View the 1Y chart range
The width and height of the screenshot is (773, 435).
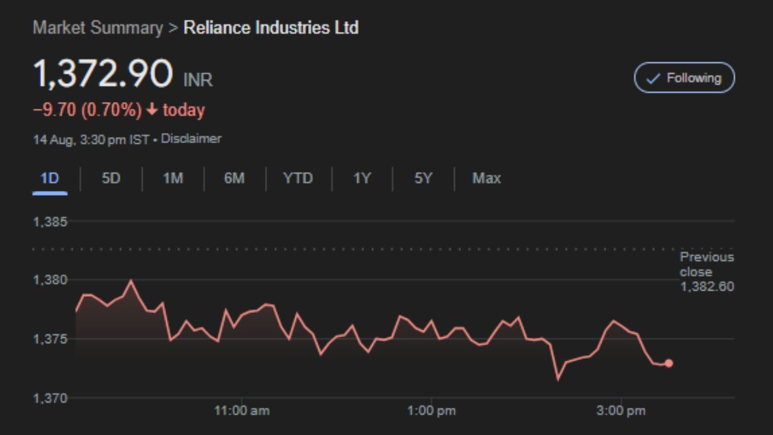pos(362,178)
